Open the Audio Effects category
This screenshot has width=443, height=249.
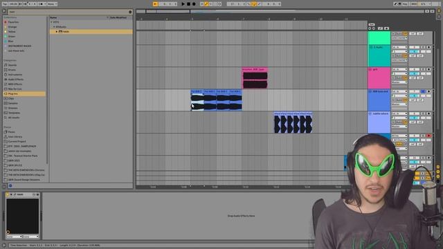coord(16,80)
